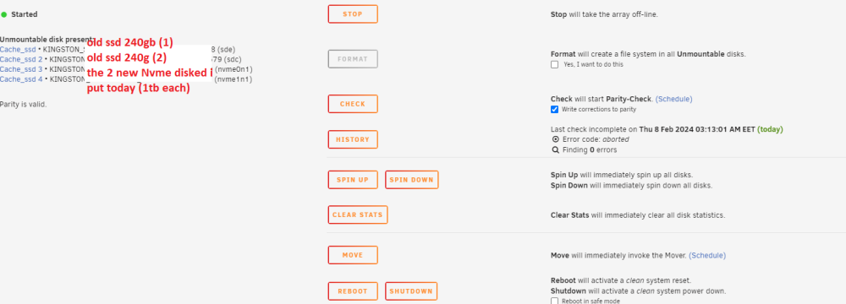Click the green Started status indicator dot
846x304 pixels.
3,14
